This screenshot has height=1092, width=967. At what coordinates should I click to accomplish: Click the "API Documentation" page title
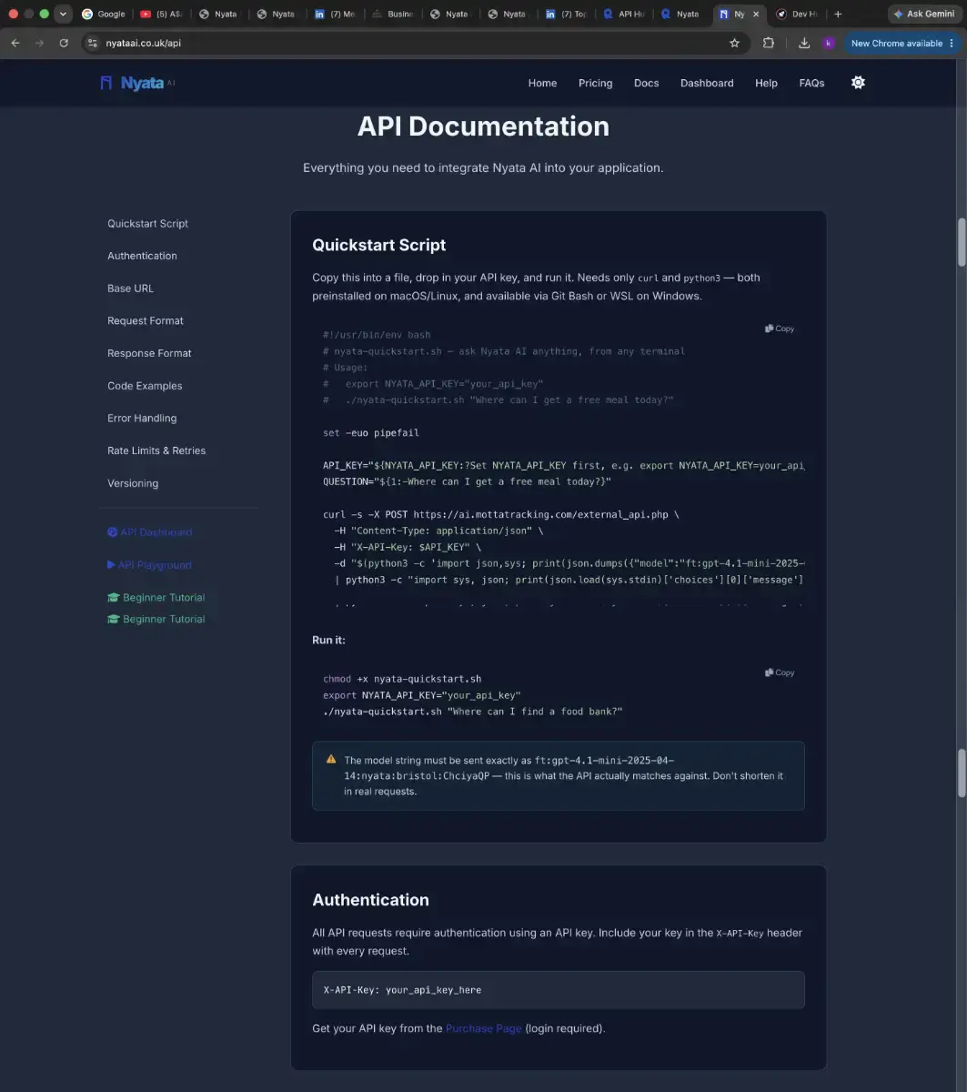483,126
